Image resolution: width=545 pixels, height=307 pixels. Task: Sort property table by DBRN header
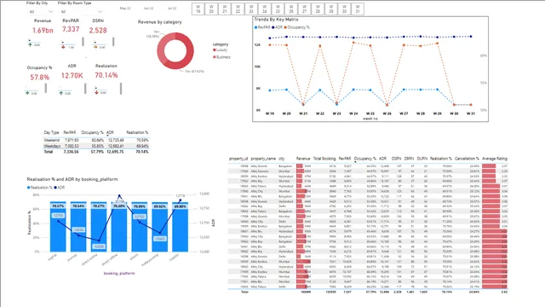pos(409,159)
